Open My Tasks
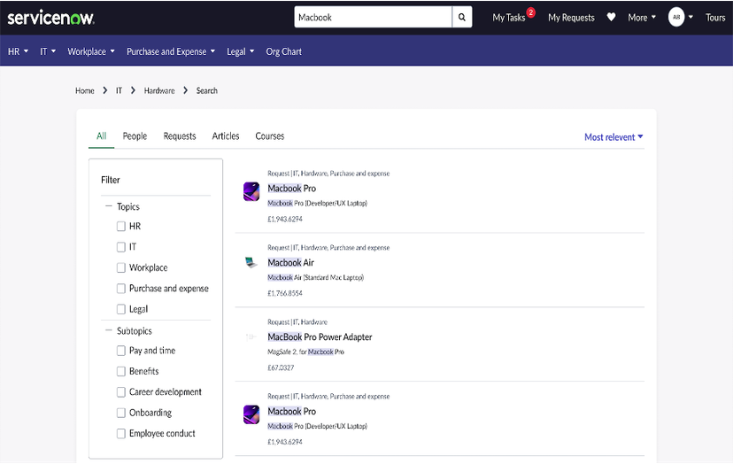 [x=509, y=18]
